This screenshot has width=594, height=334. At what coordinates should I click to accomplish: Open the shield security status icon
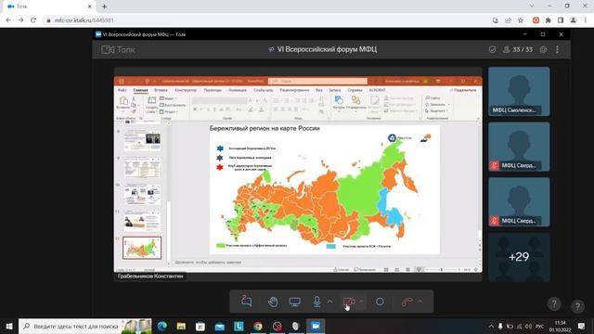(x=492, y=49)
